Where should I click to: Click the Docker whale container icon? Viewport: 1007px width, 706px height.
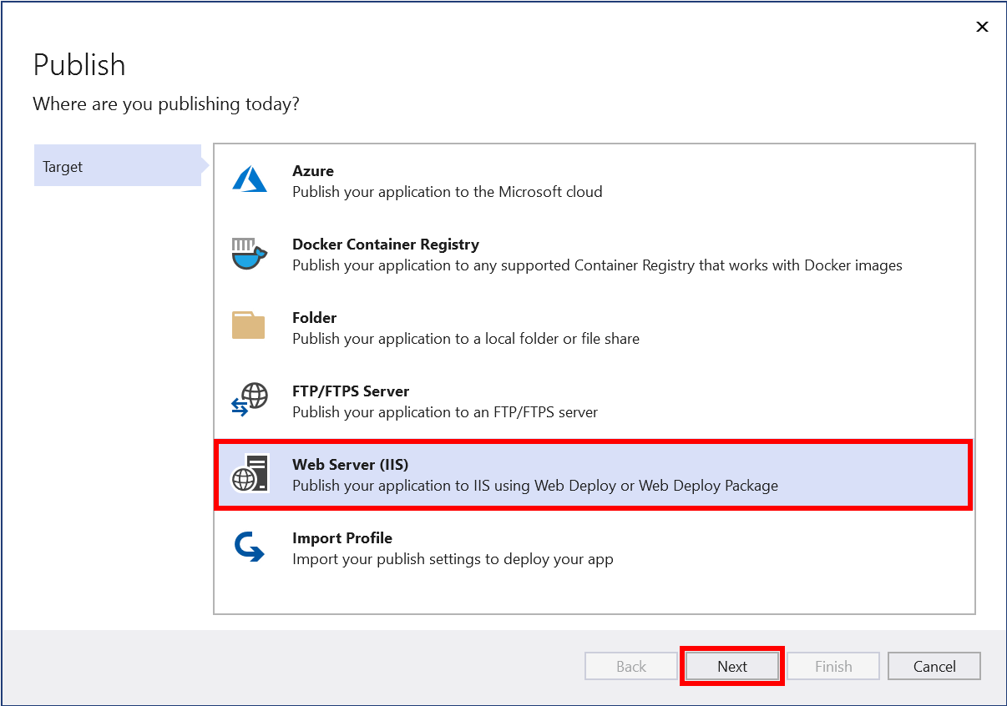247,251
